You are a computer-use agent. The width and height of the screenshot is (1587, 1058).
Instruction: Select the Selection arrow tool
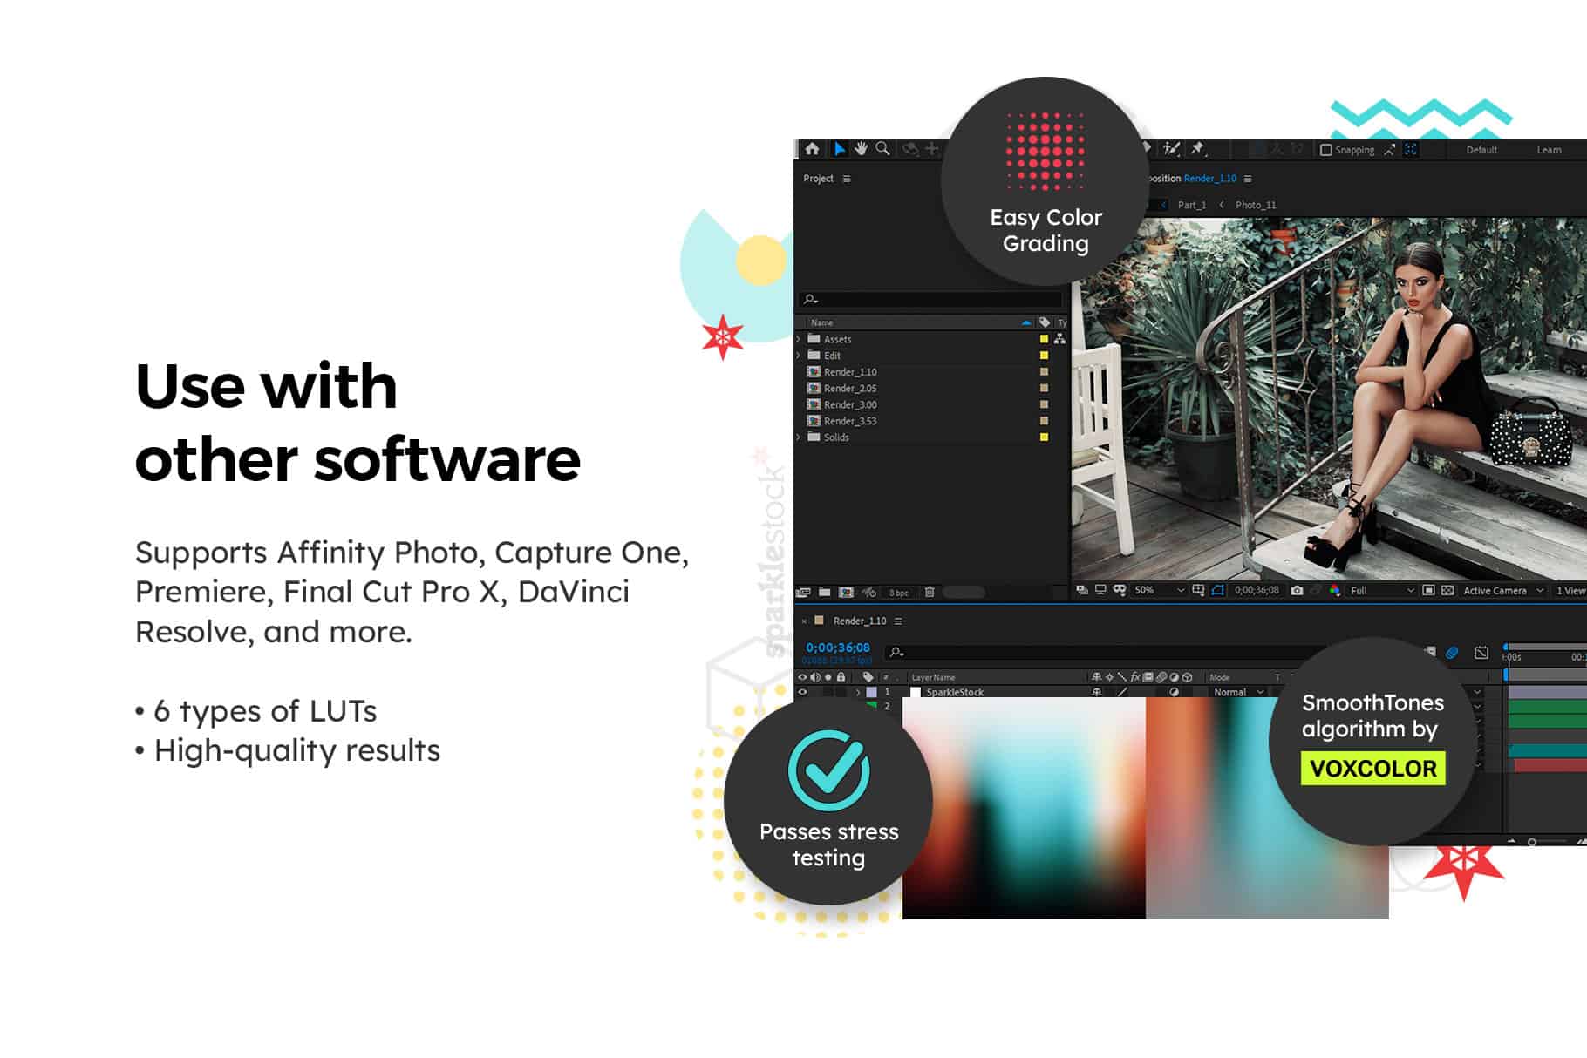tap(839, 149)
